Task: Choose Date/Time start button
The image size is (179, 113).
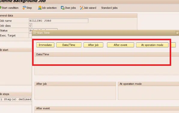Action: pos(69,45)
